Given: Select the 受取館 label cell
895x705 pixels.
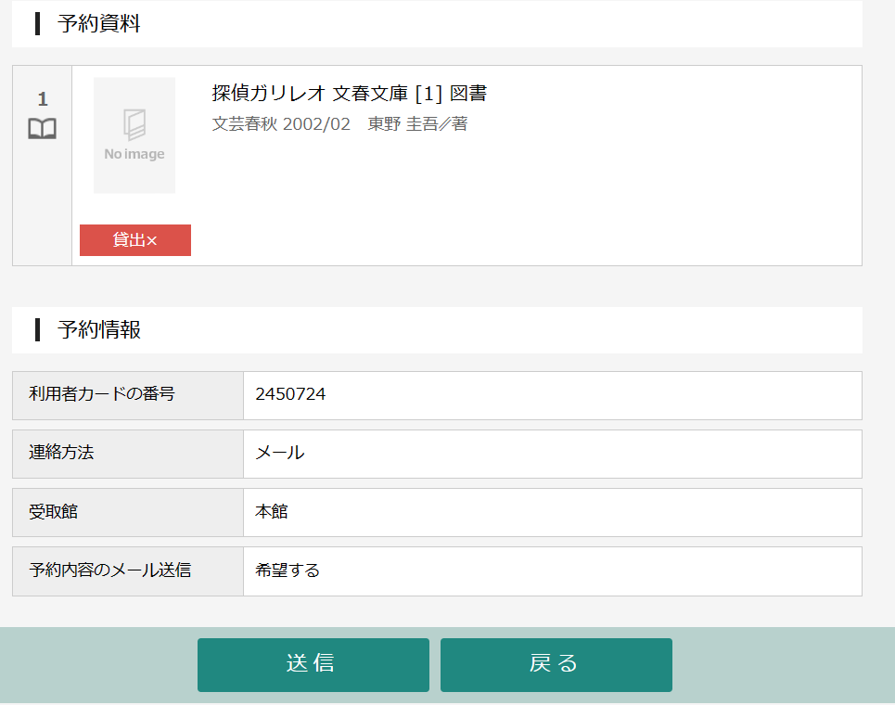Looking at the screenshot, I should [x=128, y=512].
